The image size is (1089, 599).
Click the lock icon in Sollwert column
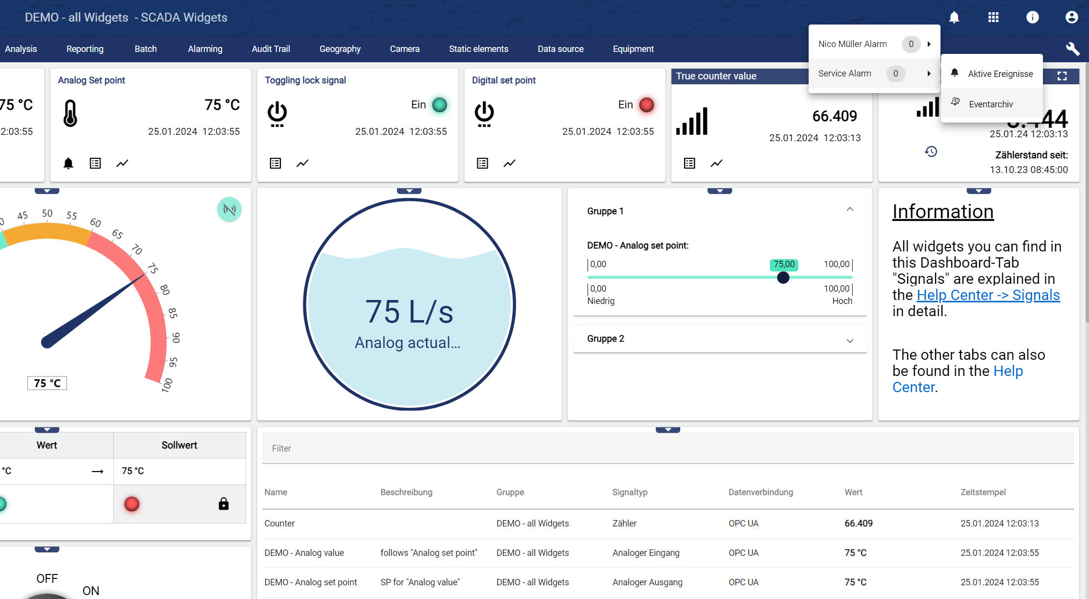tap(223, 504)
